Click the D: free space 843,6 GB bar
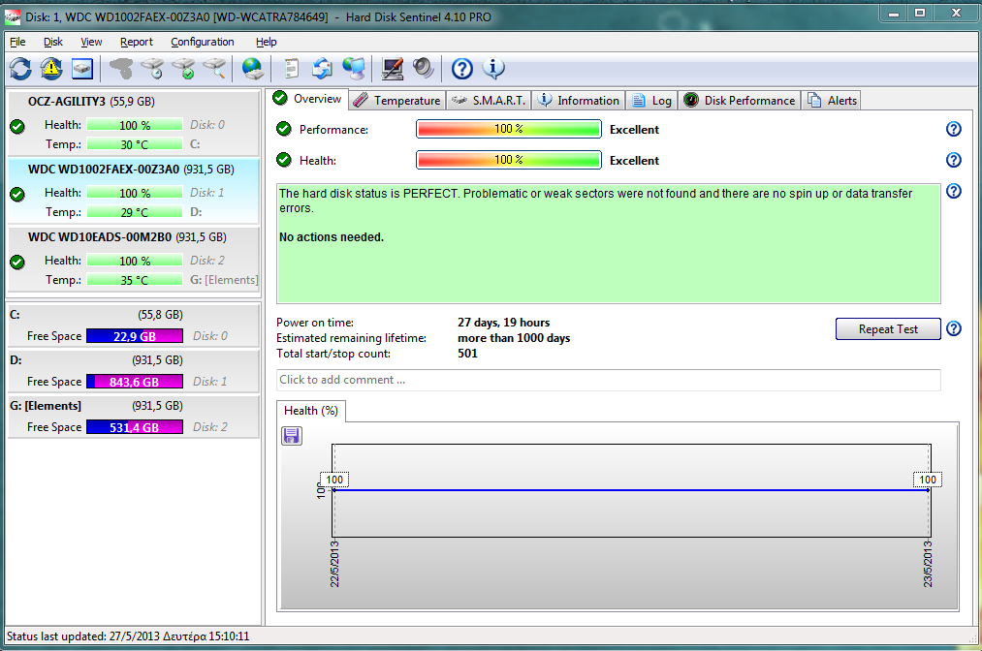 (x=135, y=382)
